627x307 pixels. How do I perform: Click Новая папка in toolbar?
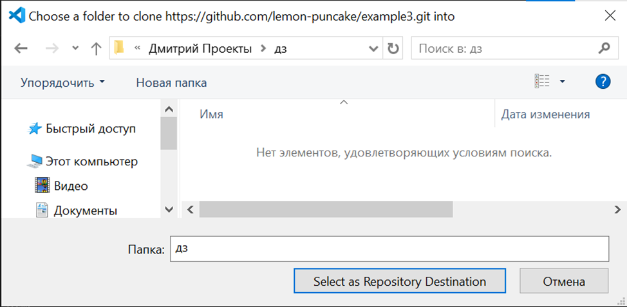pyautogui.click(x=171, y=82)
